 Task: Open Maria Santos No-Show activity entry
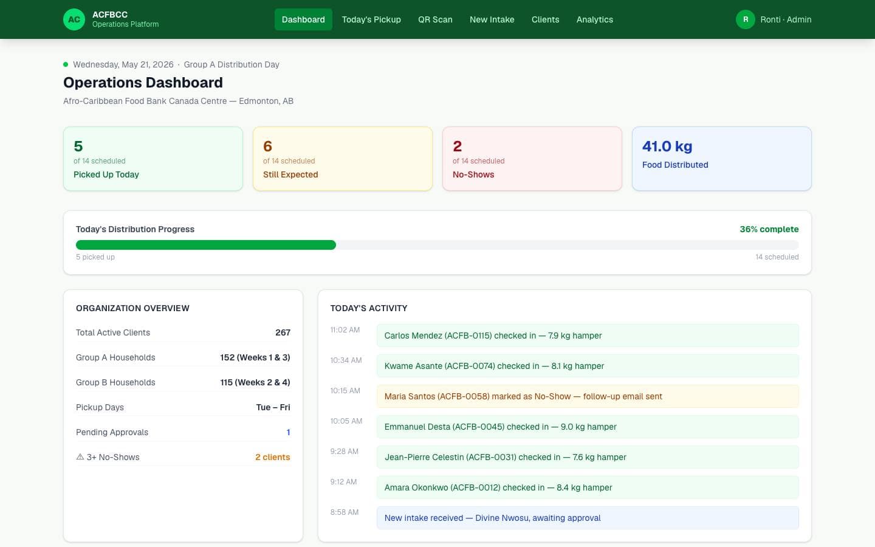click(588, 396)
